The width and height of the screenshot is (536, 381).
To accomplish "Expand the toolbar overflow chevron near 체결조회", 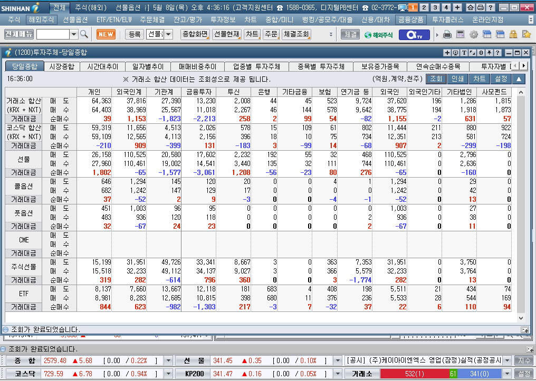I will click(331, 34).
